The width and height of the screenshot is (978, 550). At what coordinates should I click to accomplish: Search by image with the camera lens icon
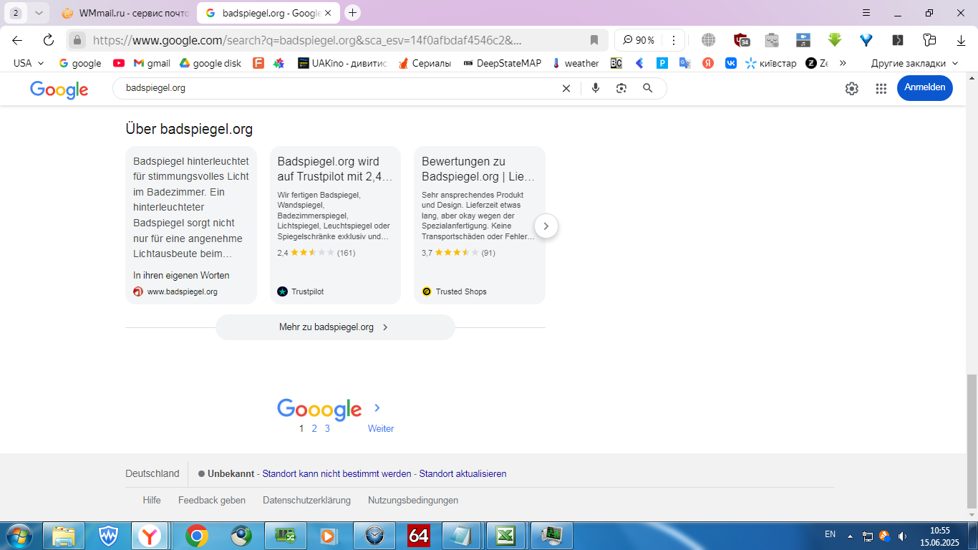621,88
